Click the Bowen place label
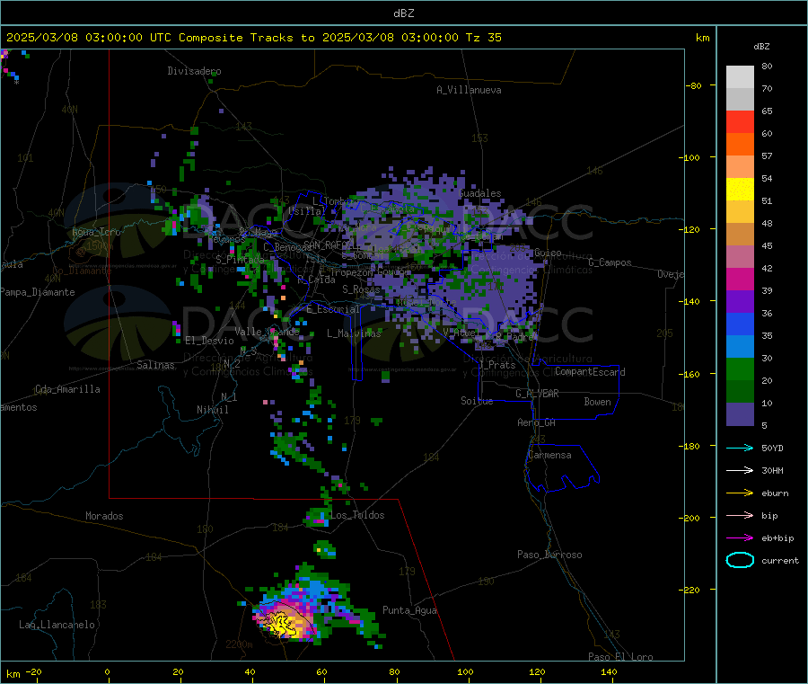 coord(597,402)
